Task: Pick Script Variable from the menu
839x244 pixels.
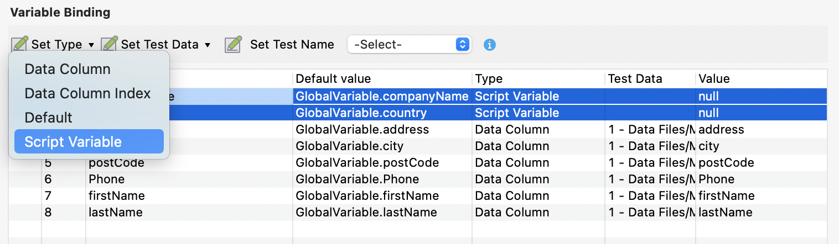Action: coord(73,142)
